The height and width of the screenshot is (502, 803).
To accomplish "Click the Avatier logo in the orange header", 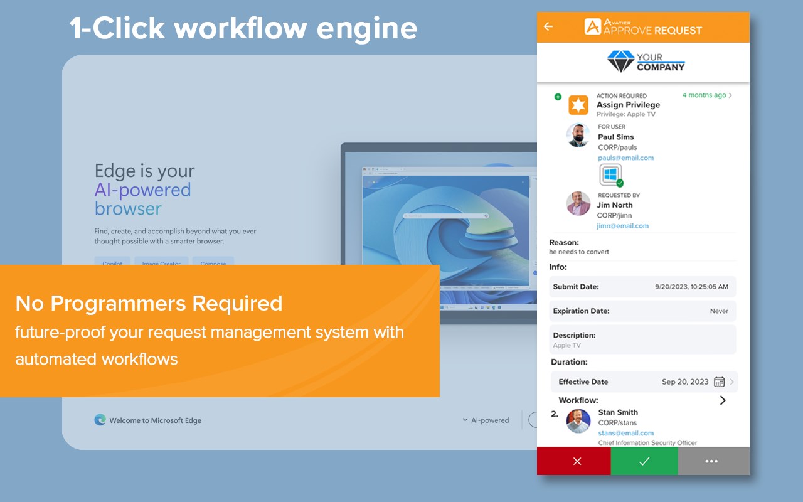I will click(x=593, y=26).
